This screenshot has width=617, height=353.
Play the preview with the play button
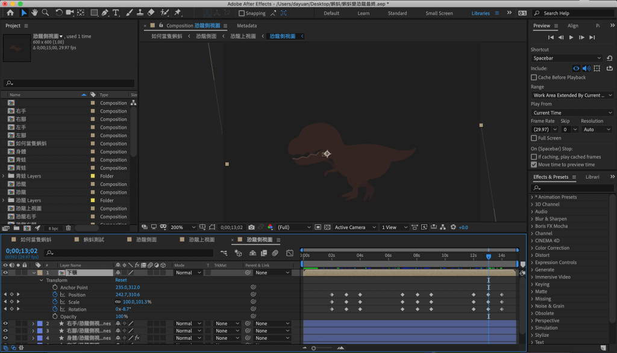coord(571,37)
